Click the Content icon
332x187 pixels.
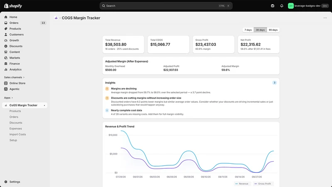pyautogui.click(x=6, y=52)
